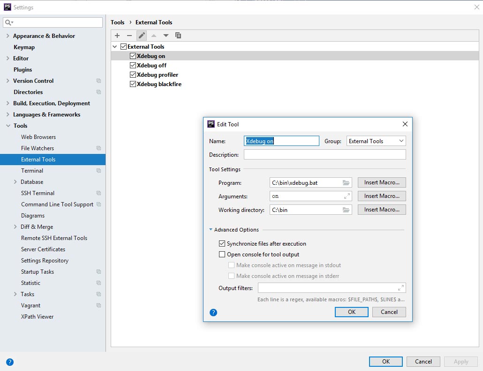This screenshot has height=371, width=483.
Task: Expand Languages & Frameworks section
Action: (8, 114)
